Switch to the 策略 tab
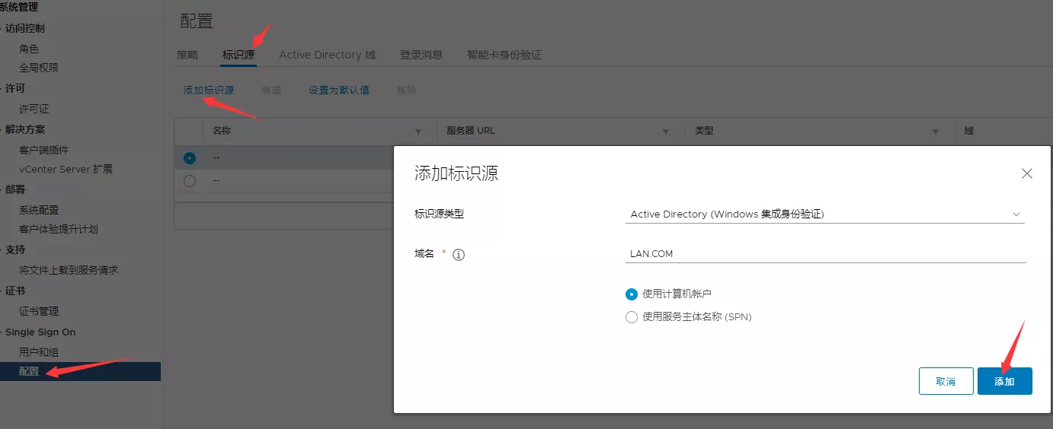 (187, 55)
